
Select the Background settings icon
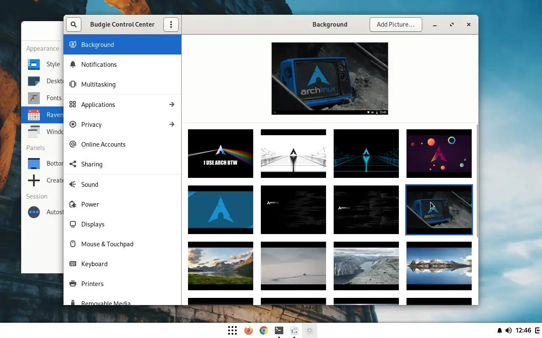73,44
